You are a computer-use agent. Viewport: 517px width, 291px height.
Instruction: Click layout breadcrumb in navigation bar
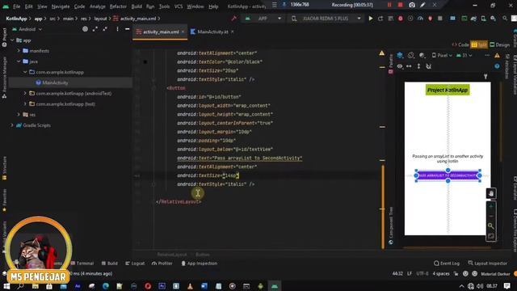pos(100,19)
